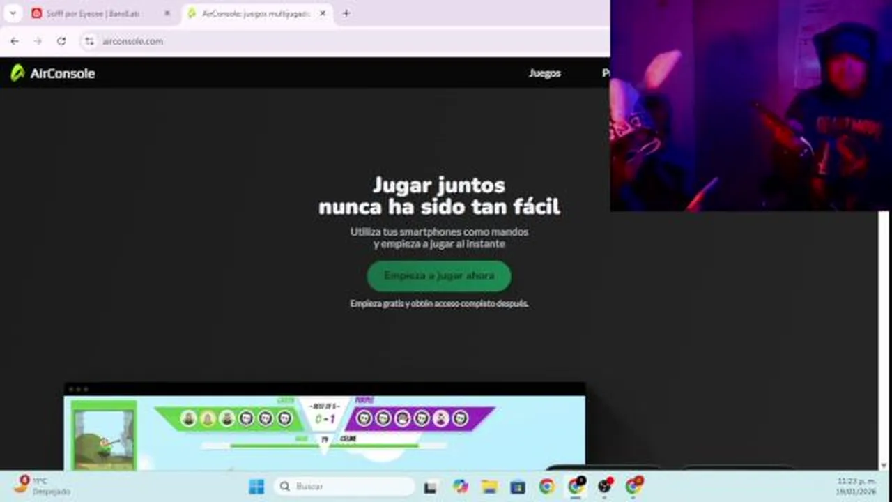Open Task View in taskbar
The image size is (892, 502).
click(x=430, y=487)
